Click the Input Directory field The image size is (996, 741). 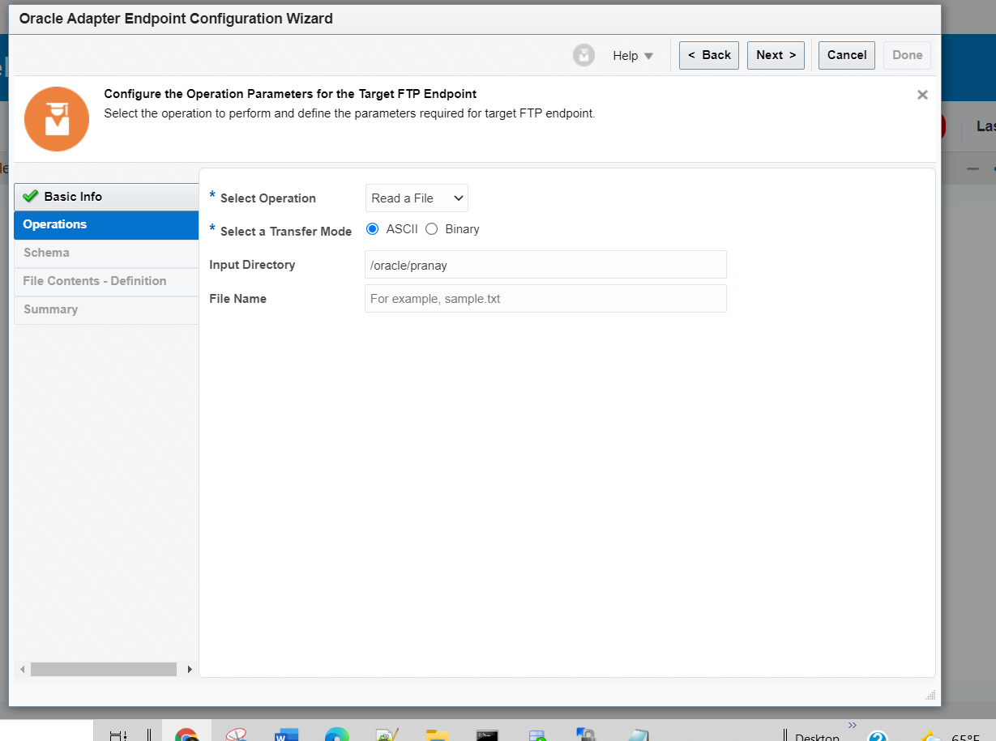[x=545, y=265]
